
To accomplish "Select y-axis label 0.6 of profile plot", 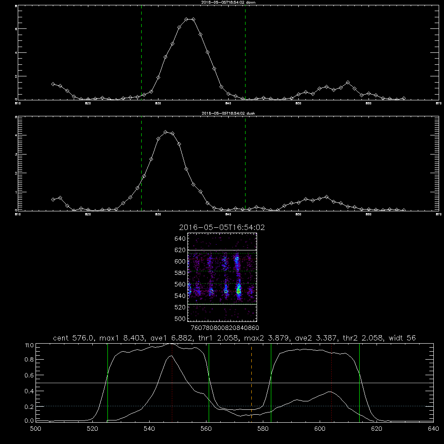I will (x=29, y=375).
